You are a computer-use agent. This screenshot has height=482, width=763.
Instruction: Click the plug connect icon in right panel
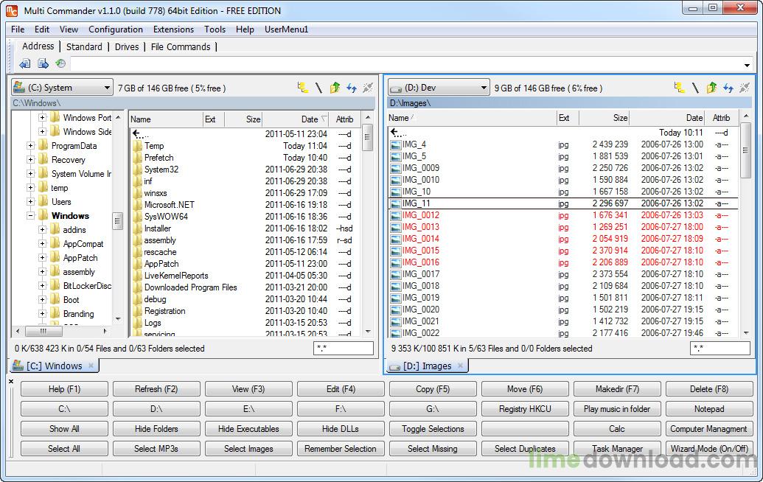pos(745,88)
